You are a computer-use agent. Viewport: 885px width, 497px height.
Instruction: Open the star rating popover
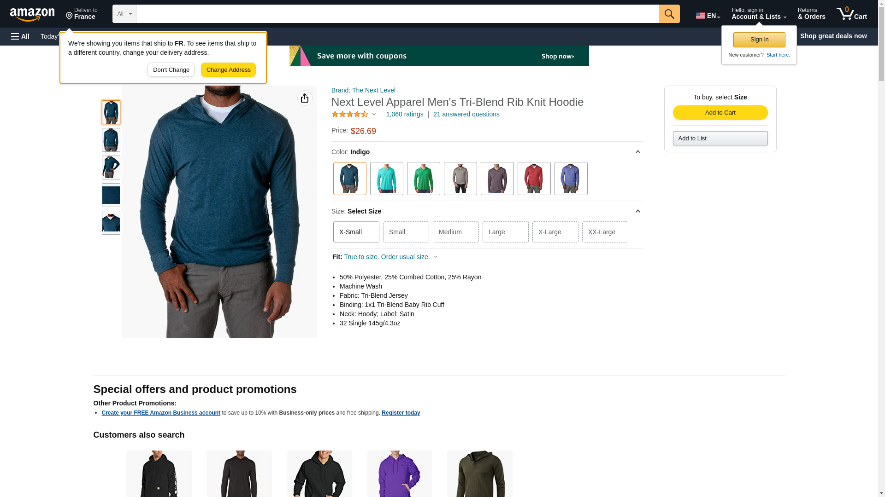[x=354, y=114]
